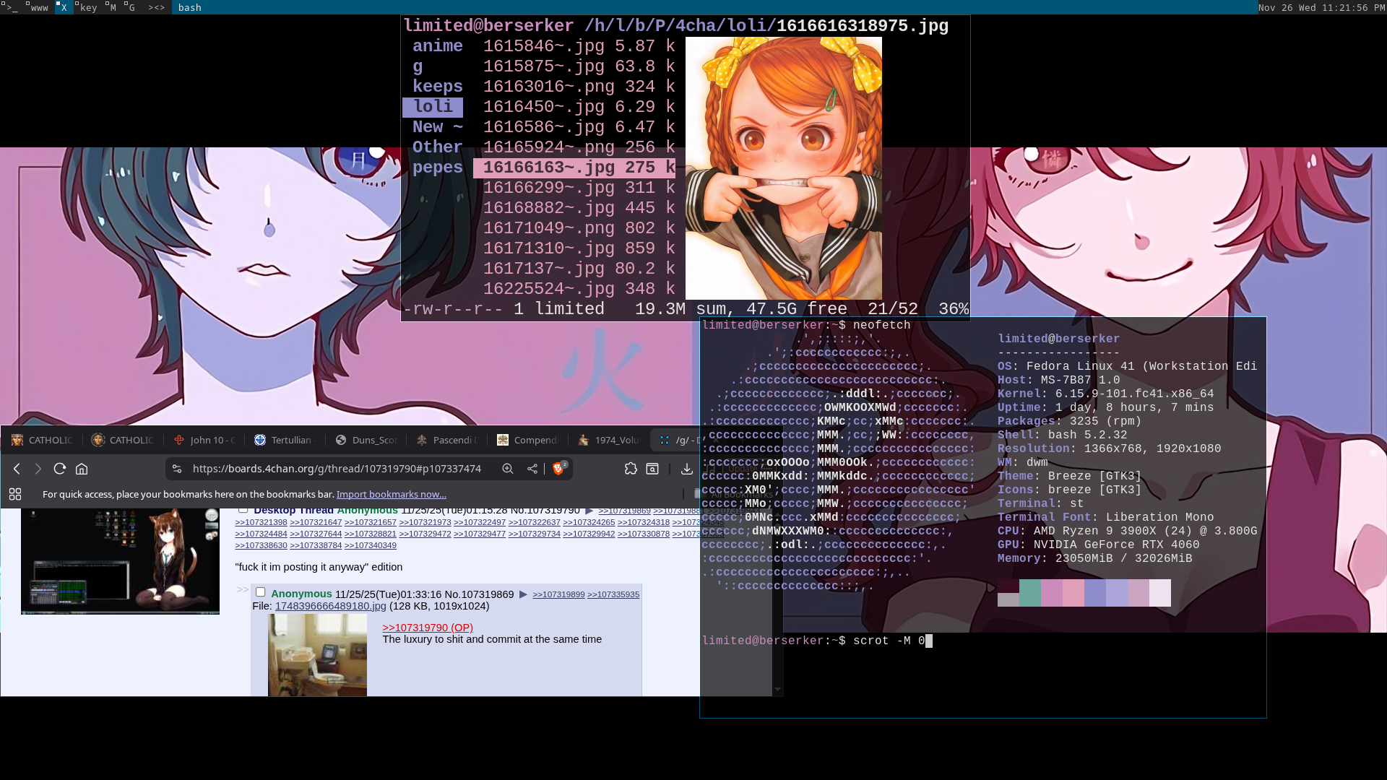
Task: Click the browser home icon
Action: coord(82,469)
